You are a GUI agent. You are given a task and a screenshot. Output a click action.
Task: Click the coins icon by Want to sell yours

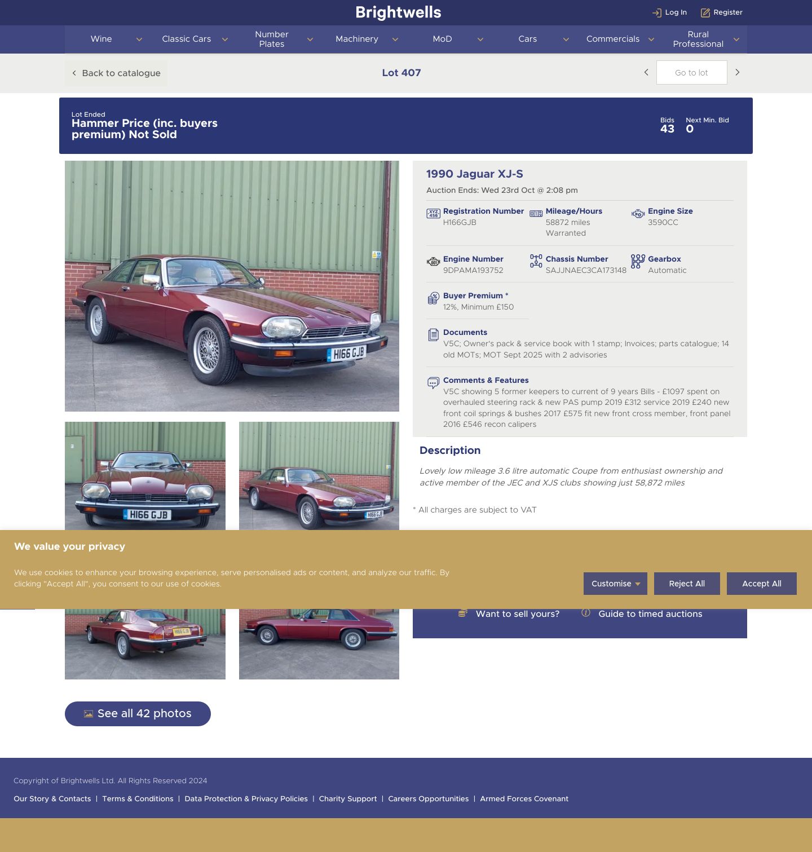462,613
